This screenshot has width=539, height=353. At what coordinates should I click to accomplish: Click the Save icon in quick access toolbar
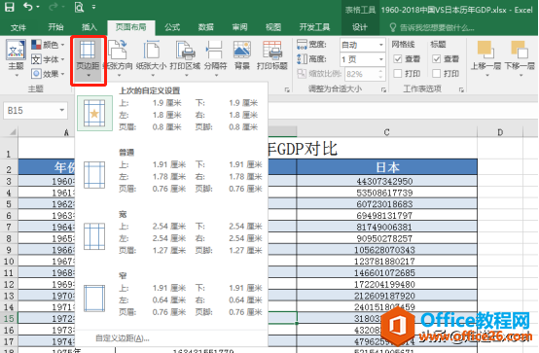click(10, 7)
